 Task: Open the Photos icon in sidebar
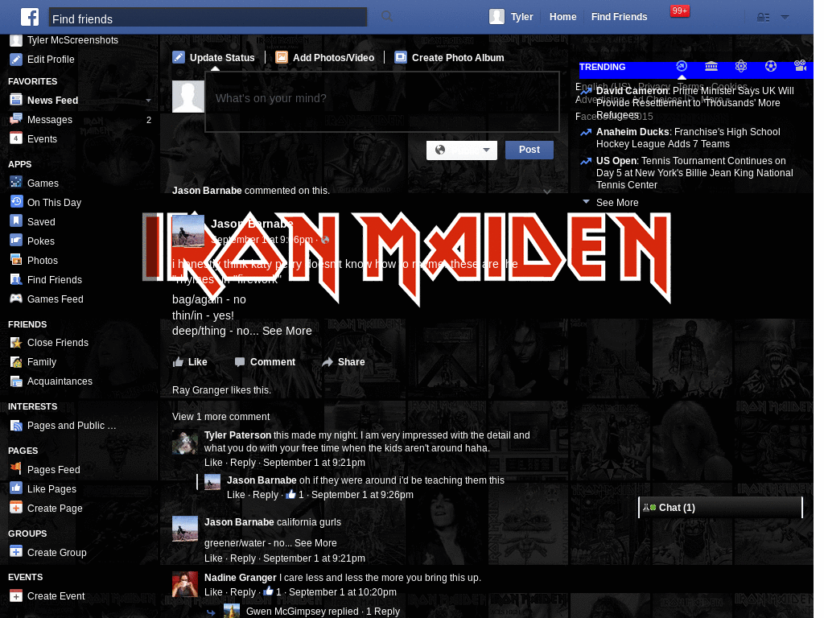(16, 260)
